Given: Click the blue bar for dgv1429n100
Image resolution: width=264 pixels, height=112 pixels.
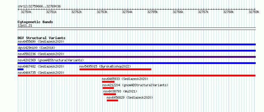Looking at the screenshot, I should click(x=136, y=51).
